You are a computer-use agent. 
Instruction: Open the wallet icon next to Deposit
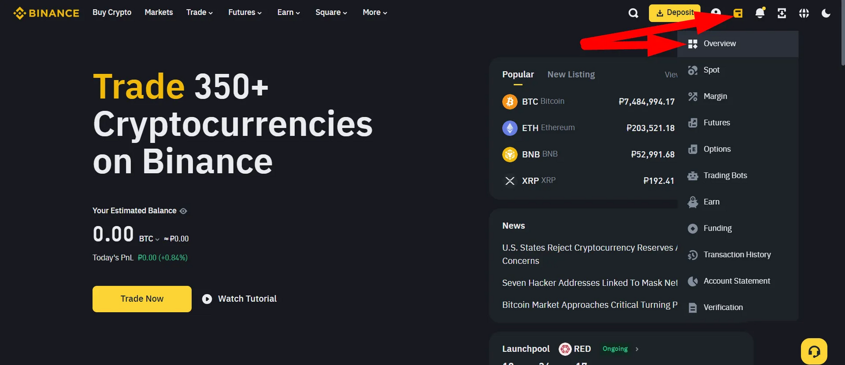coord(738,13)
